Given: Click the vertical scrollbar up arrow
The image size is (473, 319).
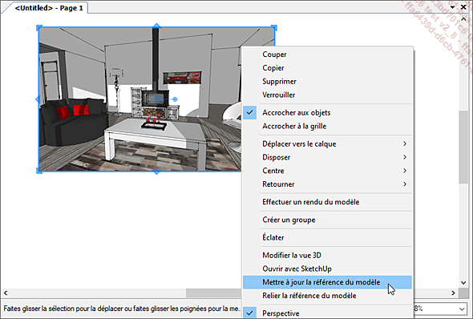Looking at the screenshot, I should 463,18.
